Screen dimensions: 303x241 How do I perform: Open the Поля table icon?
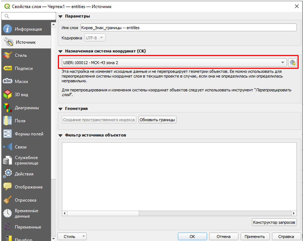click(8, 121)
